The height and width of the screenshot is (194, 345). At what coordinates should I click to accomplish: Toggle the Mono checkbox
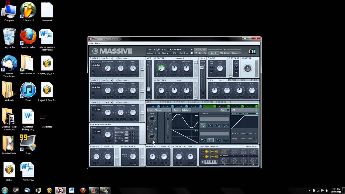point(228,110)
